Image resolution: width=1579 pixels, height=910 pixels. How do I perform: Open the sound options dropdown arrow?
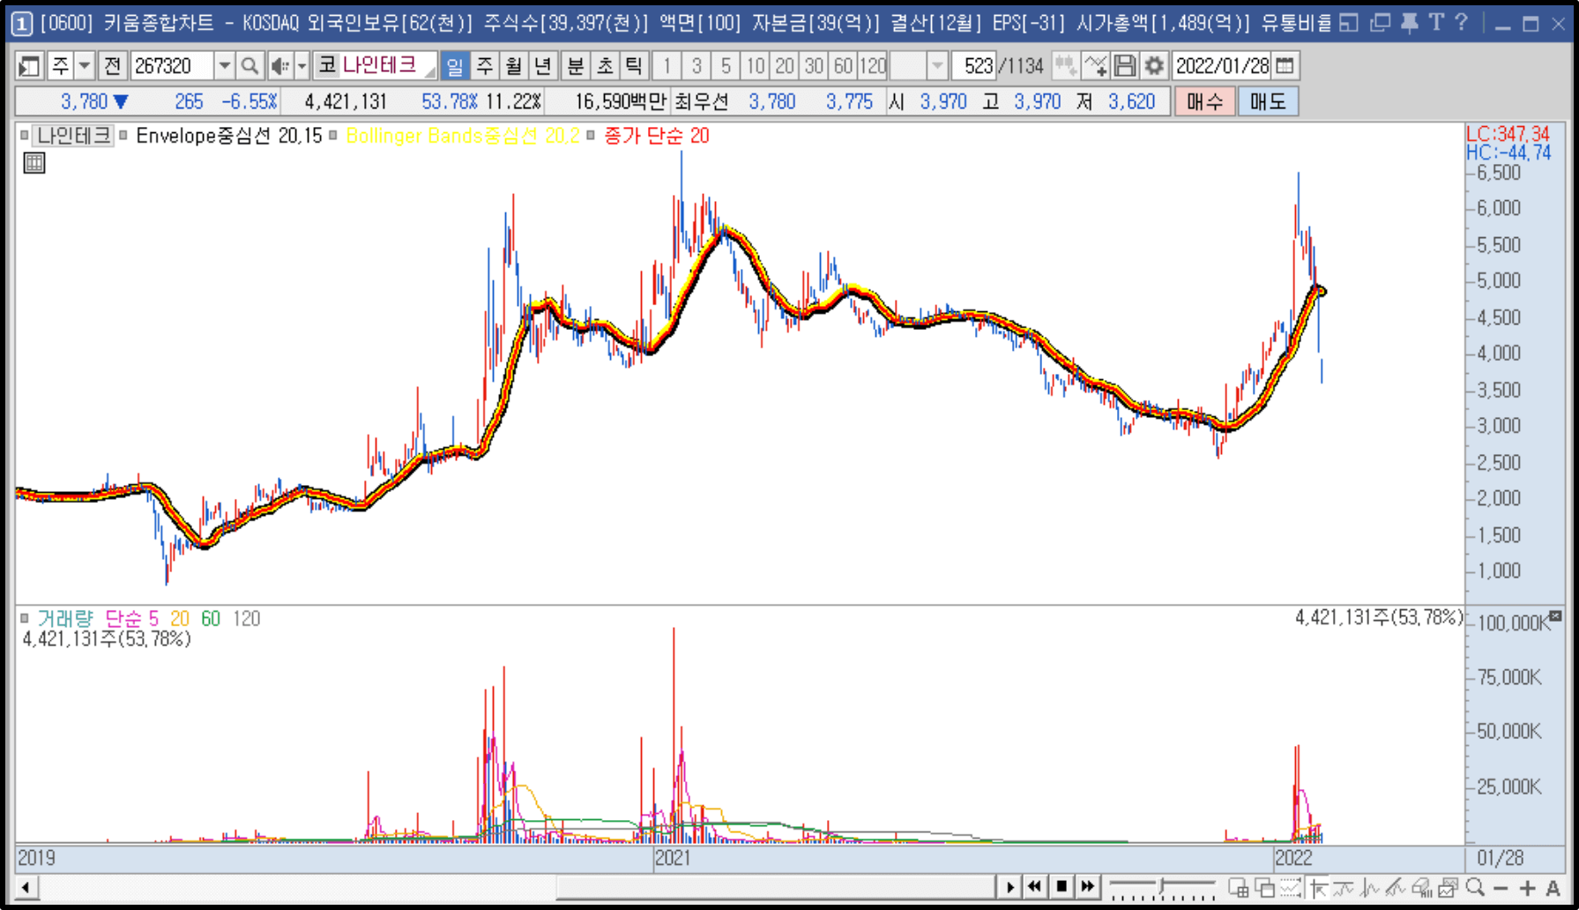[x=302, y=66]
